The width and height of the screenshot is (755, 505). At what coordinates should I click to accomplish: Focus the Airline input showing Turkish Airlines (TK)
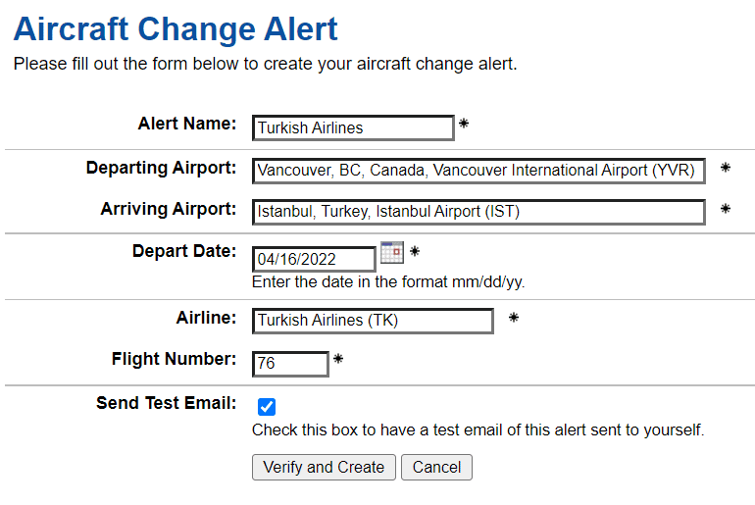pos(373,321)
